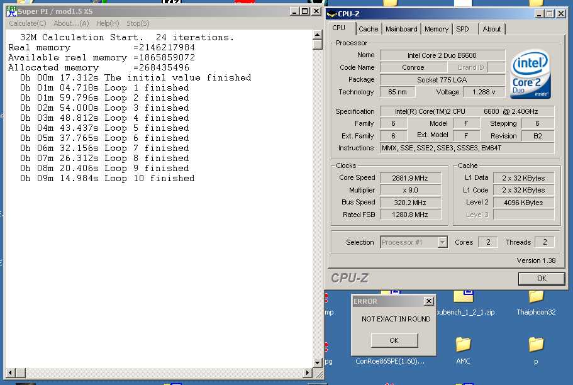Screen dimensions: 573x385
Task: Click the Revision value B2
Action: (x=538, y=136)
